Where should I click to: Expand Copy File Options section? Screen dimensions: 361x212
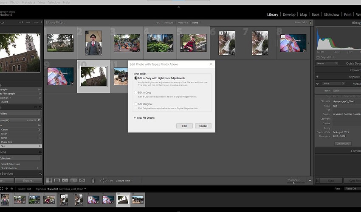135,118
